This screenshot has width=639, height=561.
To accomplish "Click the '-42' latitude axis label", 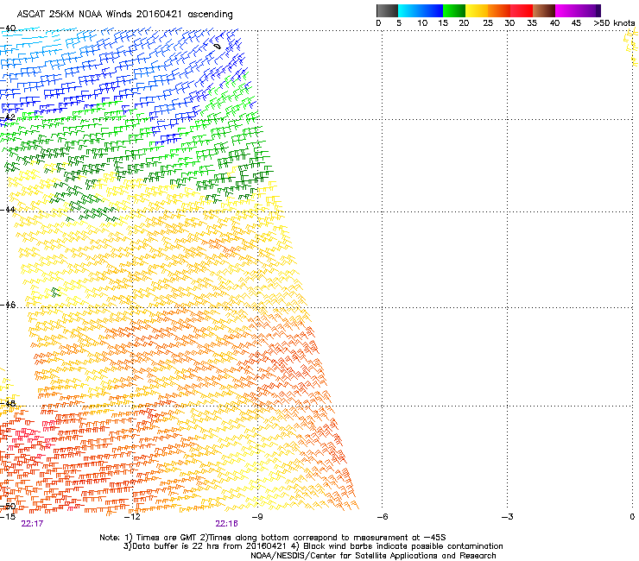I will pos(8,117).
